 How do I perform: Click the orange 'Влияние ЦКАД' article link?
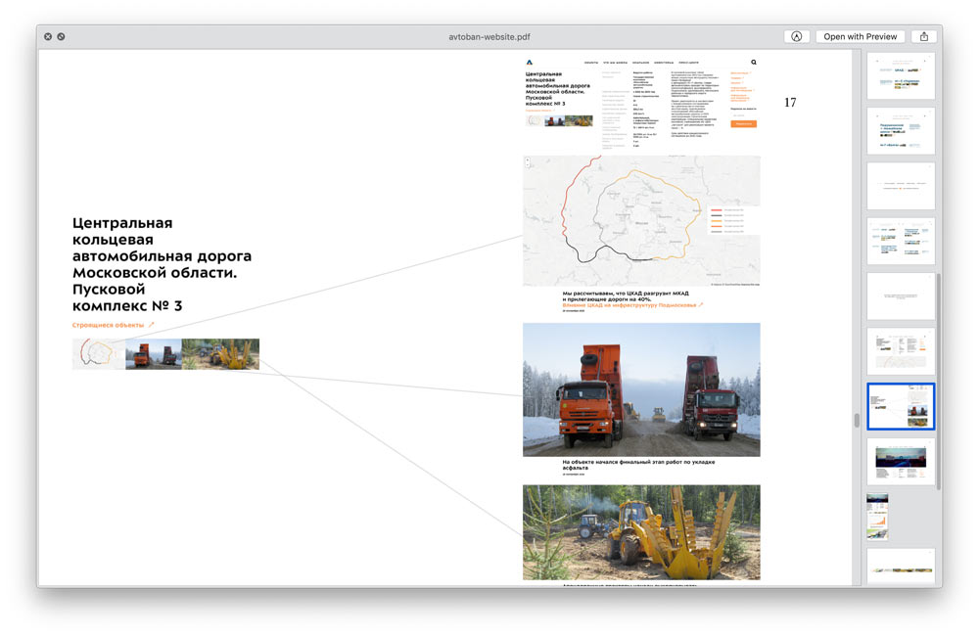click(x=631, y=305)
